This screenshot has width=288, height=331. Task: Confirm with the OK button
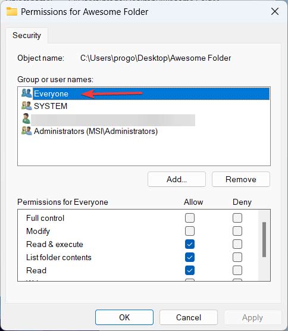(124, 317)
